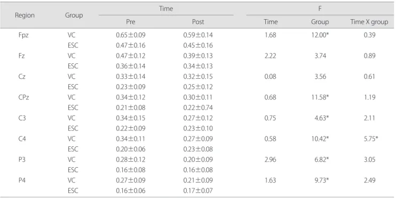Viewport: 396px width, 198px height.
Task: Select the Fpz region cell
Action: (23, 35)
